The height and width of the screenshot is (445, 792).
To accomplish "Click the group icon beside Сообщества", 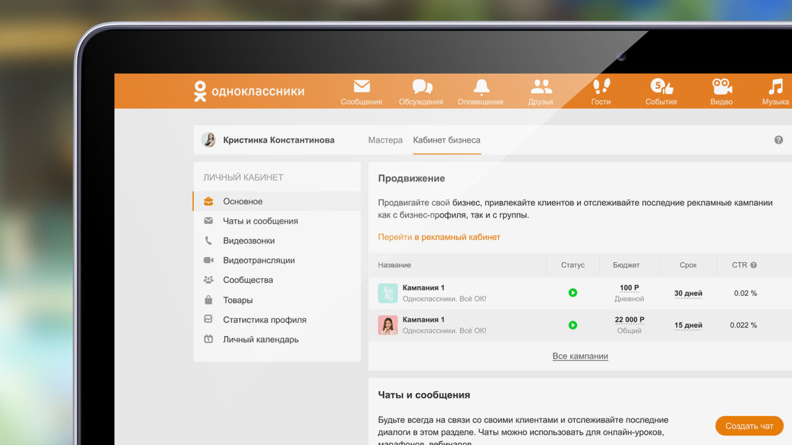I will 209,280.
